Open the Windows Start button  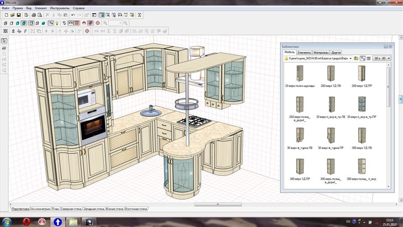click(x=6, y=222)
